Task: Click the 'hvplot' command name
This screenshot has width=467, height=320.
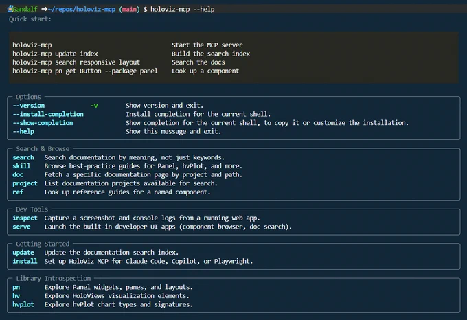Action: [x=23, y=304]
